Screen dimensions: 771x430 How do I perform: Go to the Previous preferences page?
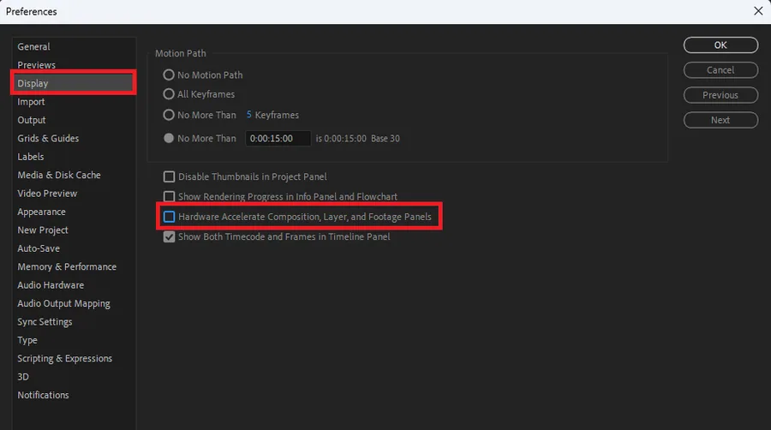click(720, 95)
